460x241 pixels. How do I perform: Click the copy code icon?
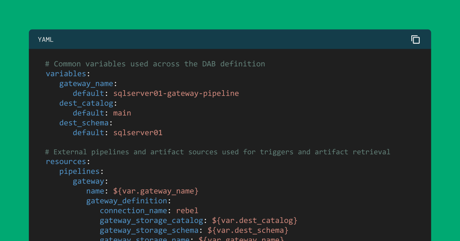tap(416, 40)
